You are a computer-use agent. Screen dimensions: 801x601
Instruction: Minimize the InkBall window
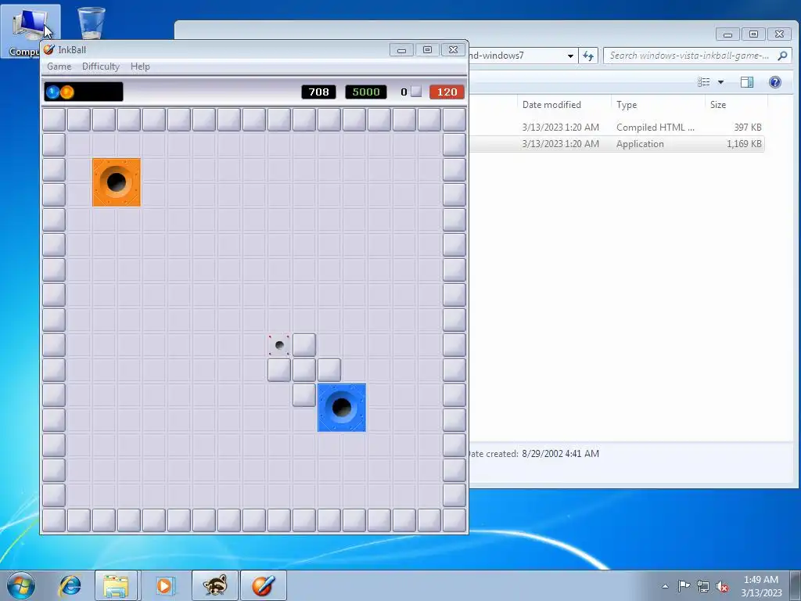click(x=401, y=49)
